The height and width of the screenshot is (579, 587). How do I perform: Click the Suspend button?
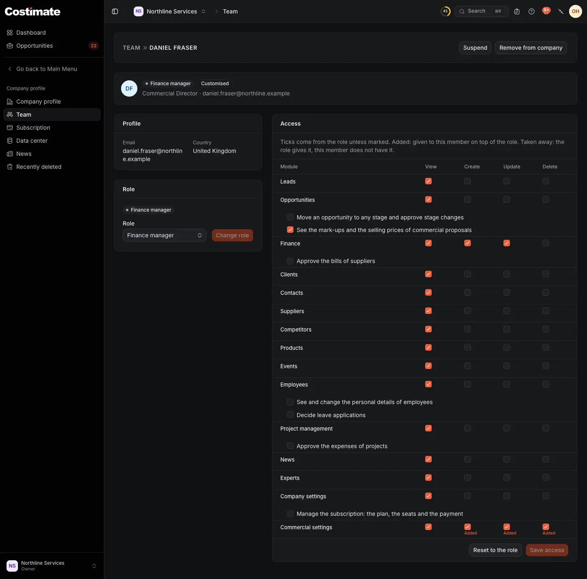click(x=475, y=48)
